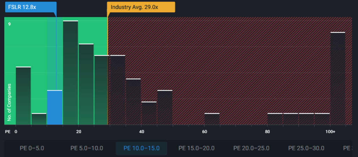Click the PE 80–85 histogram bar
The image size is (358, 157).
click(275, 119)
